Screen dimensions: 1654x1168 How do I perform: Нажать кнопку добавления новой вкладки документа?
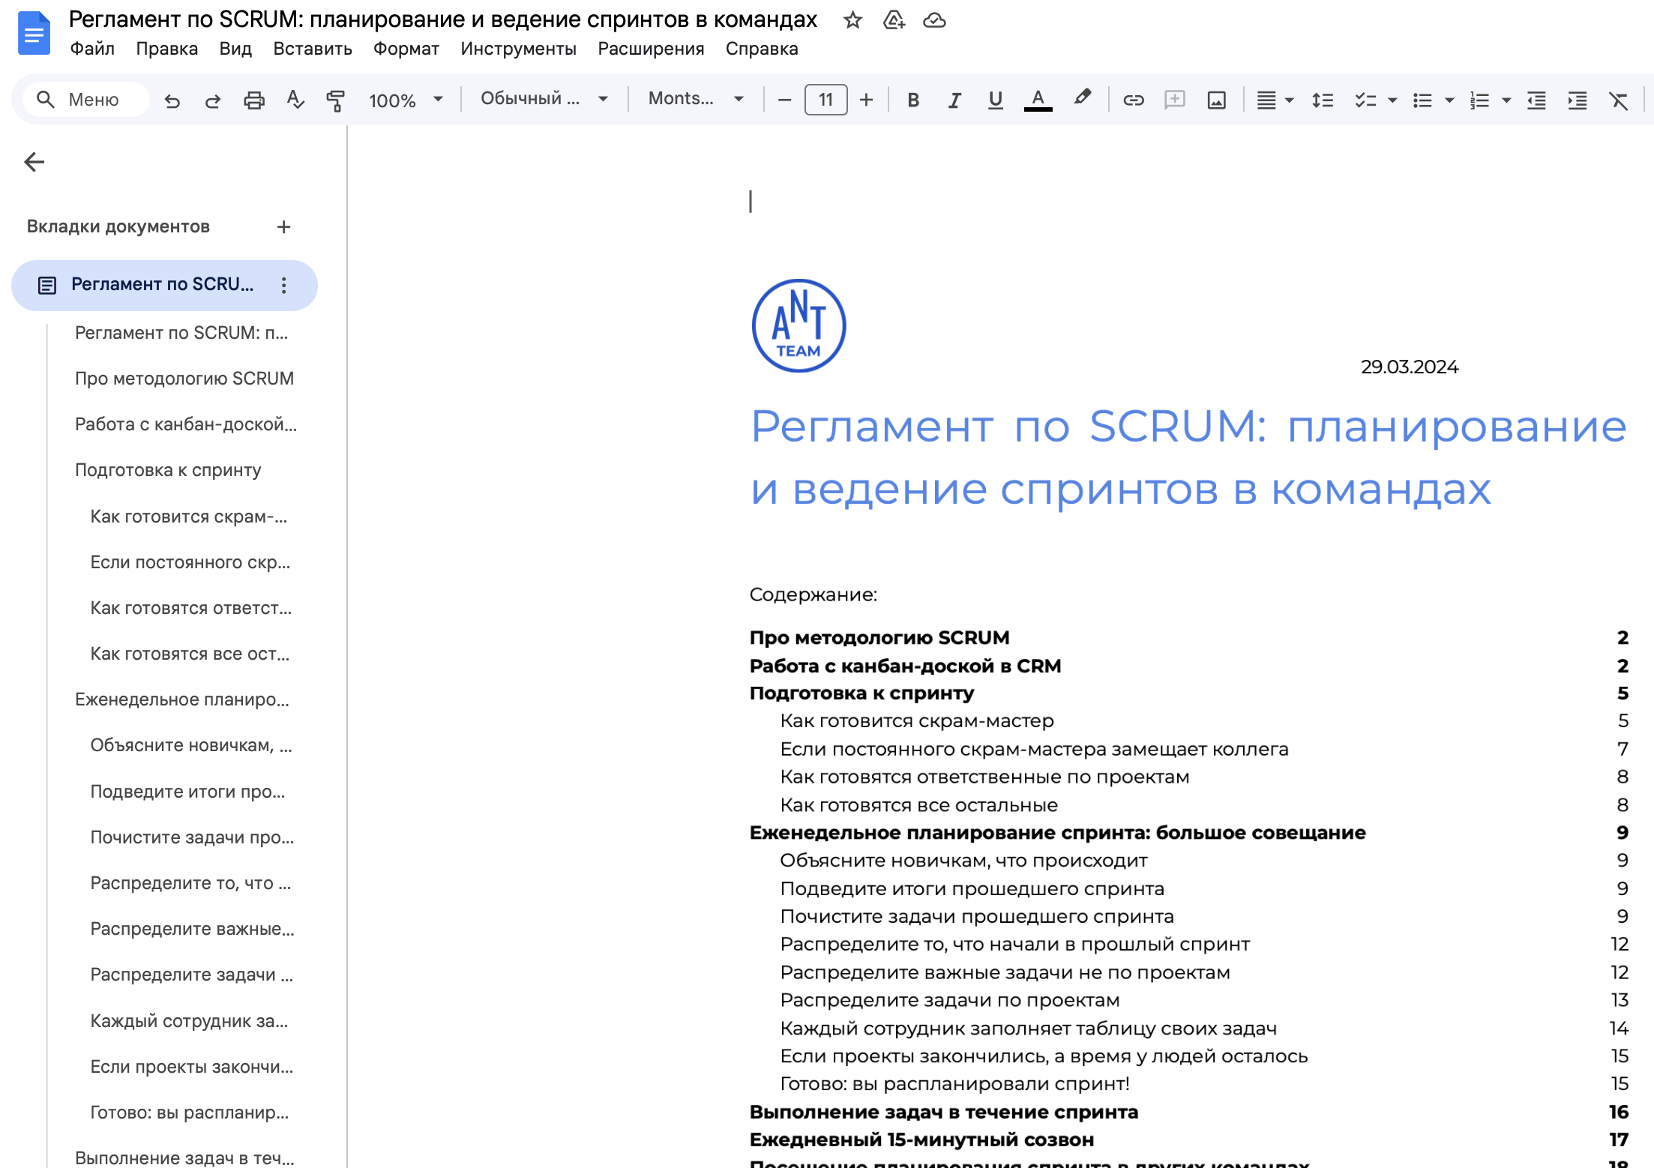(x=283, y=226)
